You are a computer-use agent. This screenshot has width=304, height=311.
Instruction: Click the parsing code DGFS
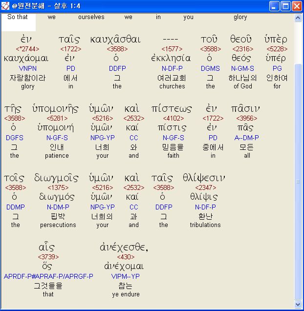(x=15, y=138)
